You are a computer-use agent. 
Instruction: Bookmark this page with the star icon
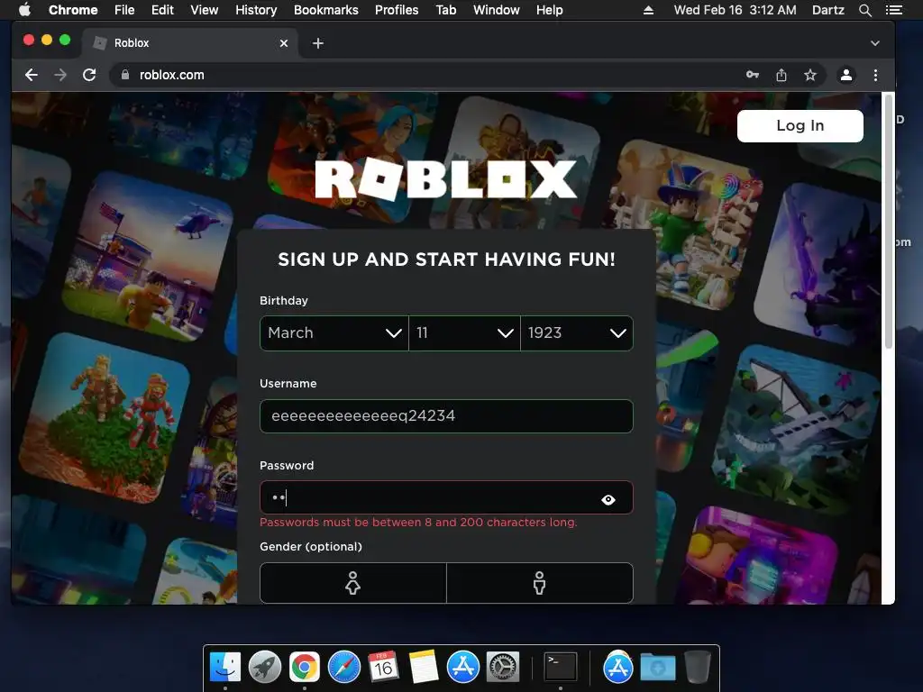[810, 75]
